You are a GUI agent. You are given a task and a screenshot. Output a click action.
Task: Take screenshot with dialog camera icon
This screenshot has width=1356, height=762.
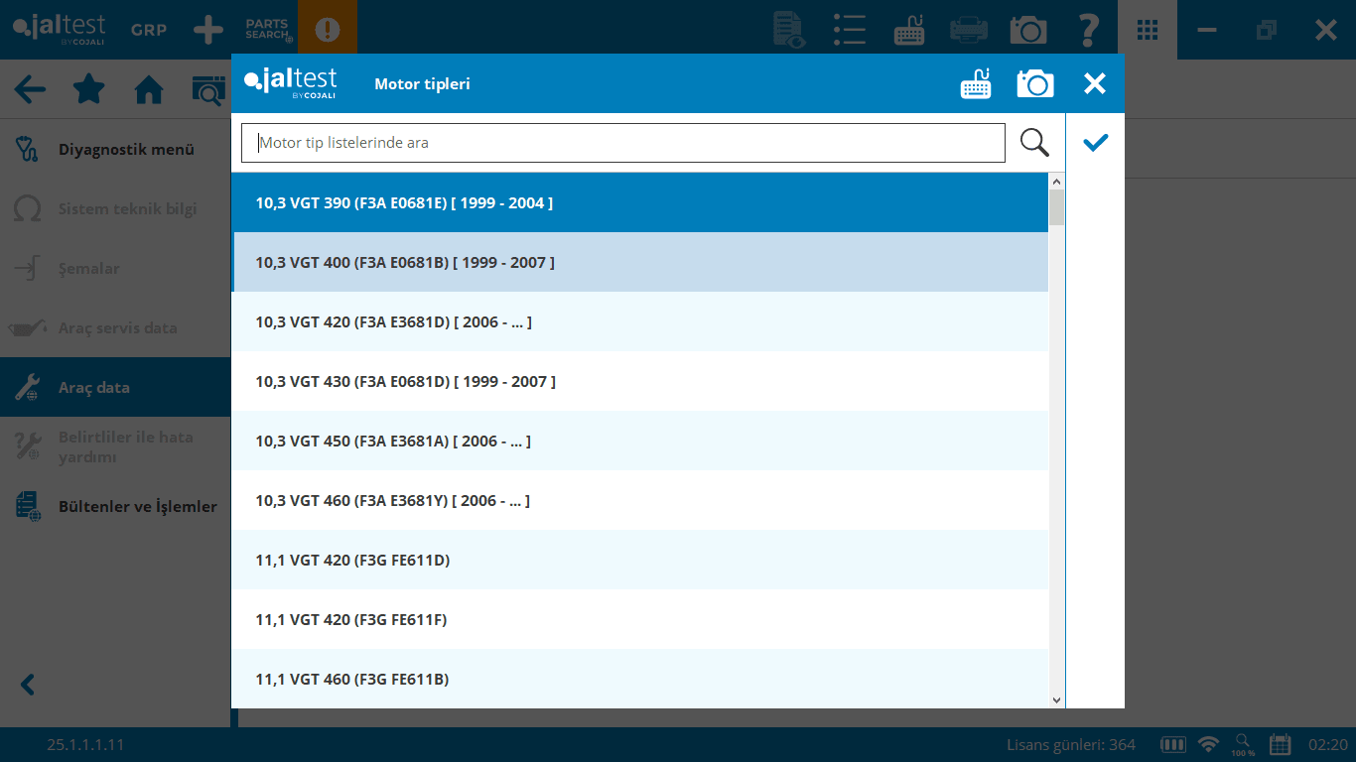coord(1034,84)
